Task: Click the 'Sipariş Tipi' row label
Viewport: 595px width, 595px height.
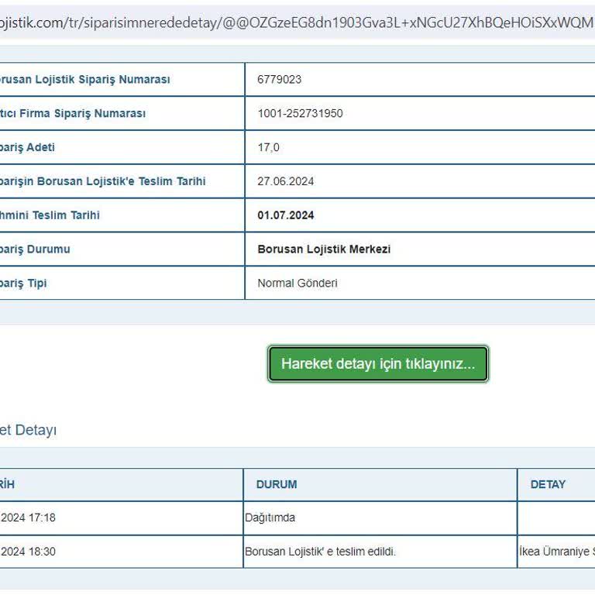Action: pyautogui.click(x=23, y=283)
